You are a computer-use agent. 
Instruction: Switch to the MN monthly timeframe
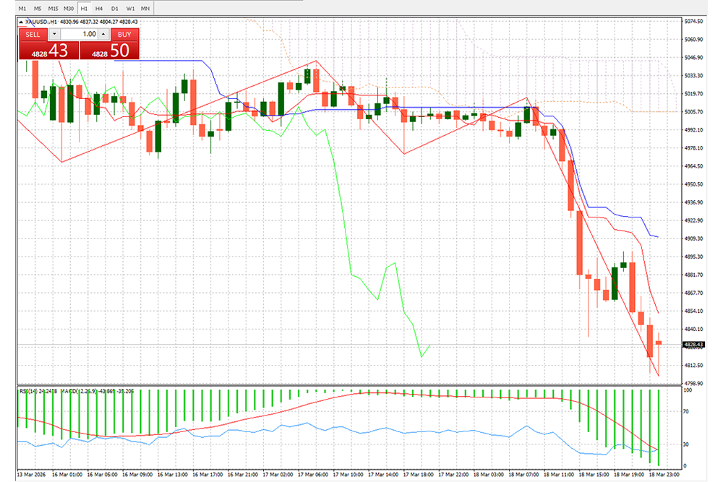[x=145, y=8]
